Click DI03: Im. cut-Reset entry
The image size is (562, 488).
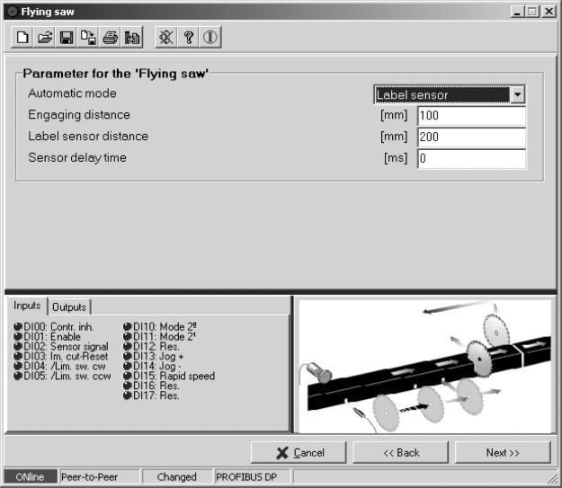point(61,356)
